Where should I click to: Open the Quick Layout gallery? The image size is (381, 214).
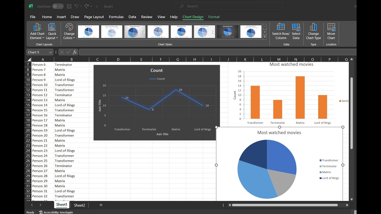tap(52, 31)
